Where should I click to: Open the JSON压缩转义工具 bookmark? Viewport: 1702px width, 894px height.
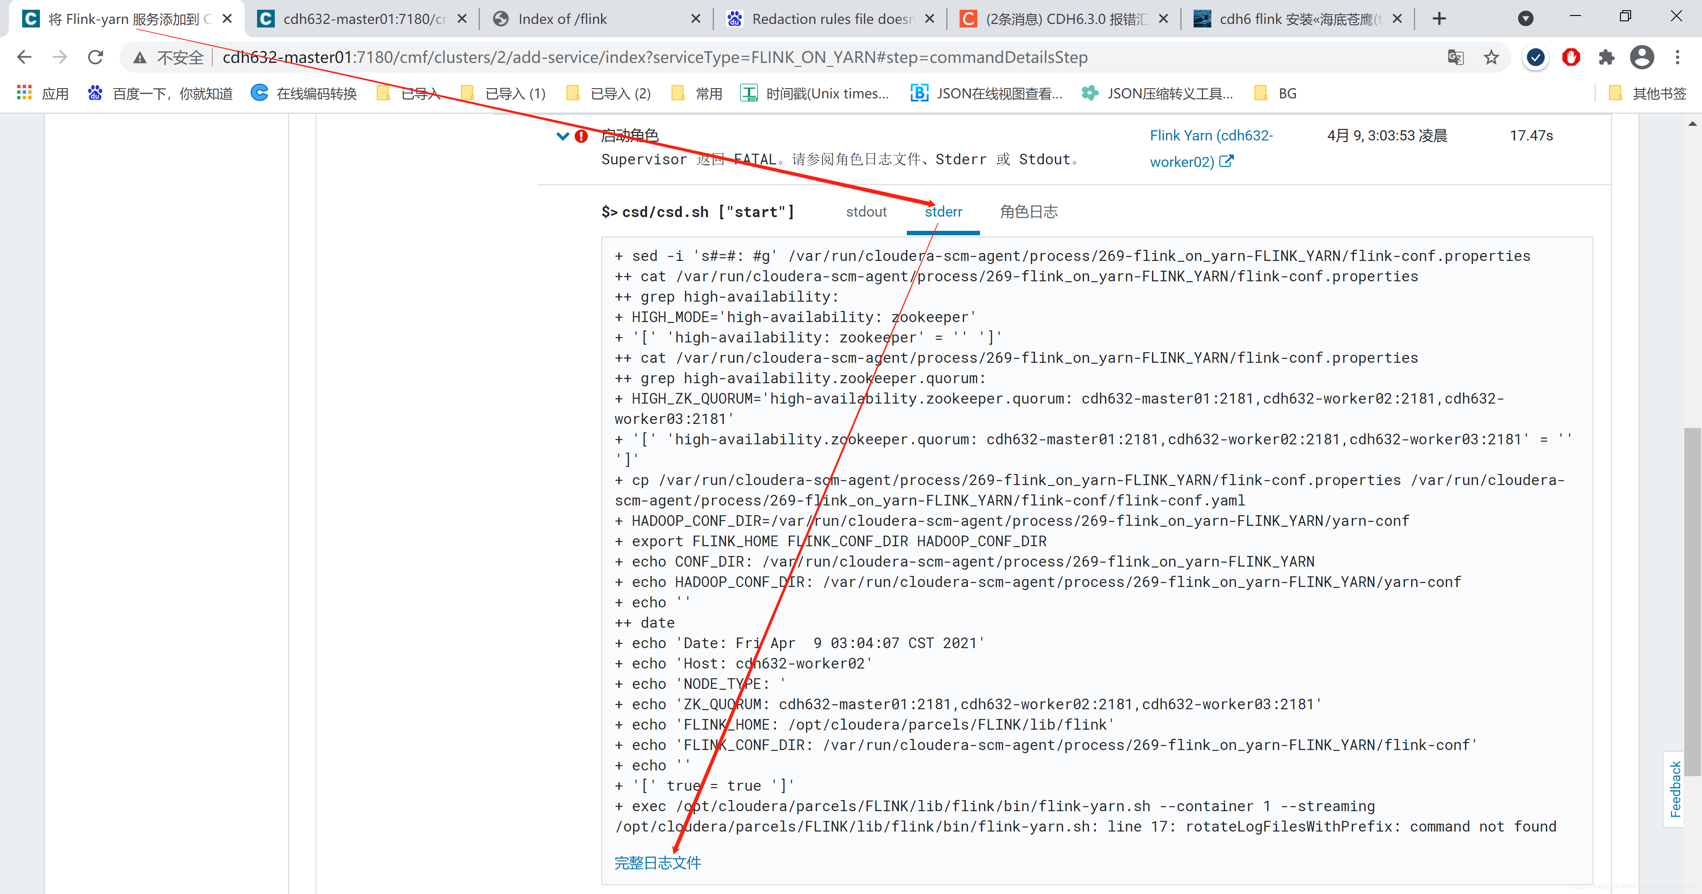(1157, 93)
